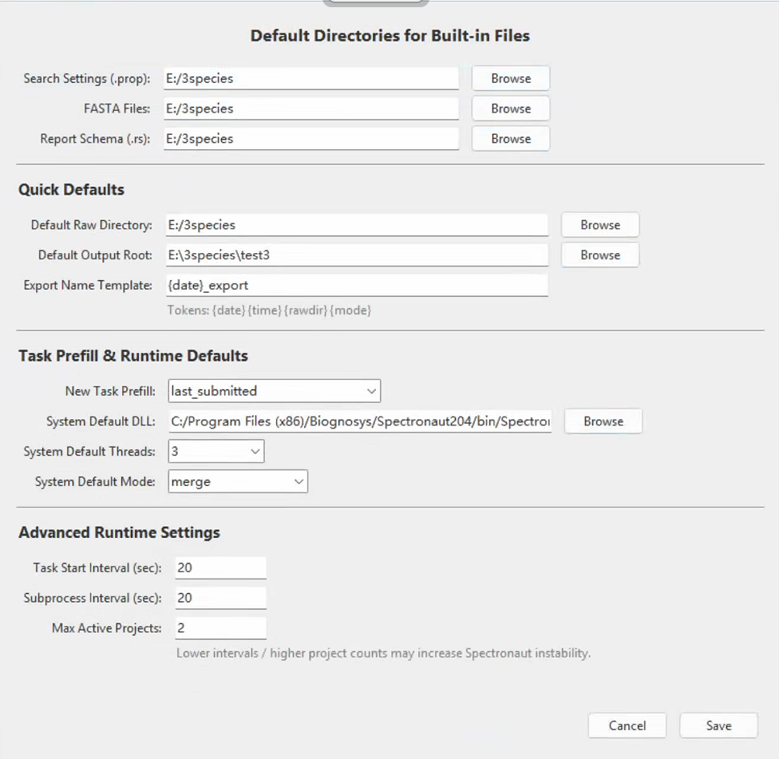Click the Search Settings (.prop) path field
Viewport: 779px width, 759px height.
coord(311,78)
